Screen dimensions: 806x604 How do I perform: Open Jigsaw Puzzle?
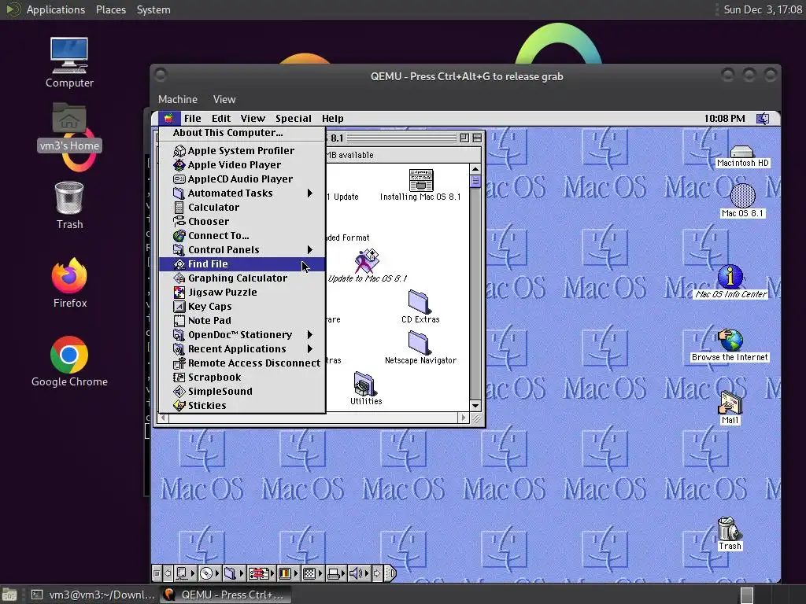[242, 293]
